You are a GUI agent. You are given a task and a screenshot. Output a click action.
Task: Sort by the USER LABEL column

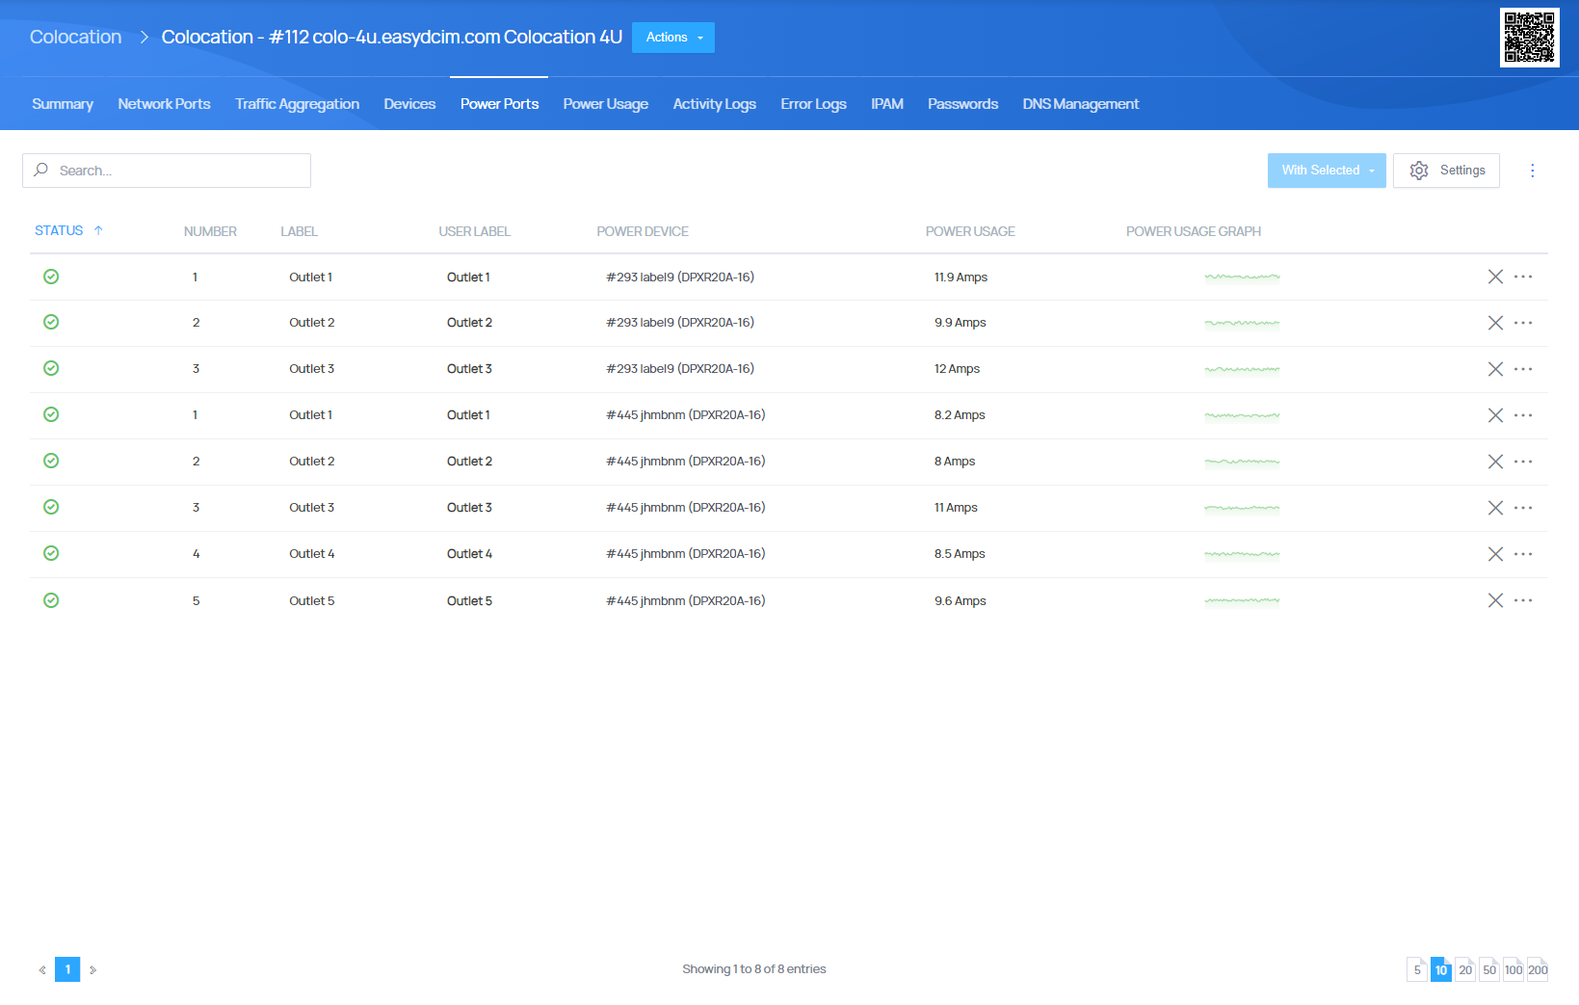[474, 231]
